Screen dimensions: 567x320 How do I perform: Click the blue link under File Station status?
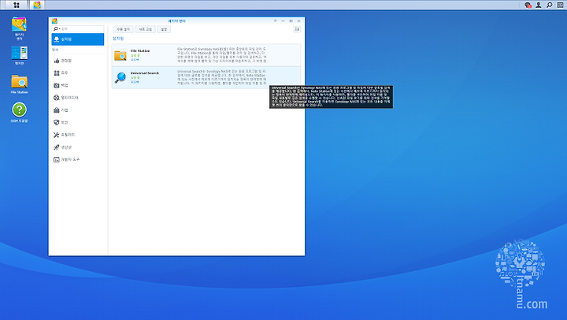pyautogui.click(x=135, y=60)
